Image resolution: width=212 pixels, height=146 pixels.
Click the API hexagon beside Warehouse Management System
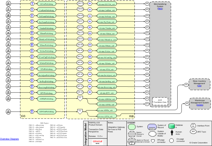(187, 104)
